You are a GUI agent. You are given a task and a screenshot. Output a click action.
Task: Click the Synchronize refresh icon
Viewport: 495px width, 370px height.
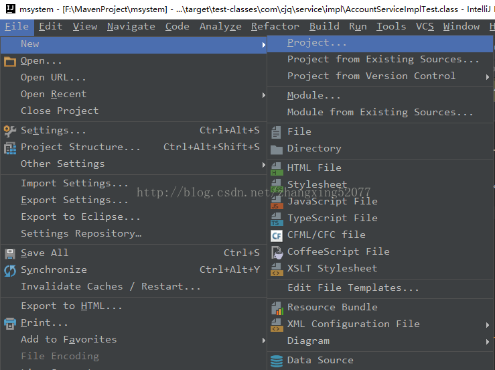pos(10,270)
